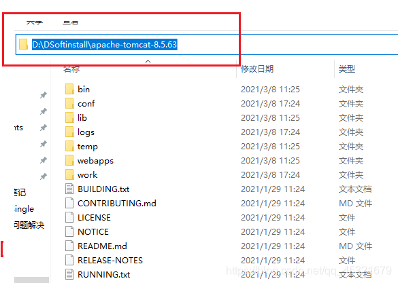Click the README.md file icon

point(69,246)
